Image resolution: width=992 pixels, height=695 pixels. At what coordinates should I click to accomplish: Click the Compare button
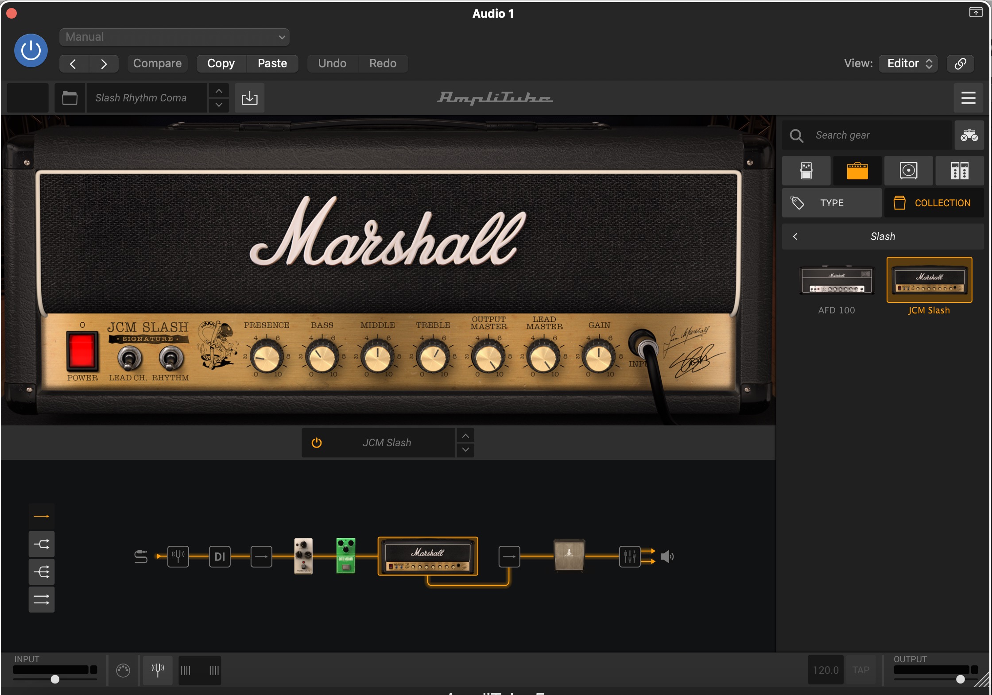click(x=157, y=64)
